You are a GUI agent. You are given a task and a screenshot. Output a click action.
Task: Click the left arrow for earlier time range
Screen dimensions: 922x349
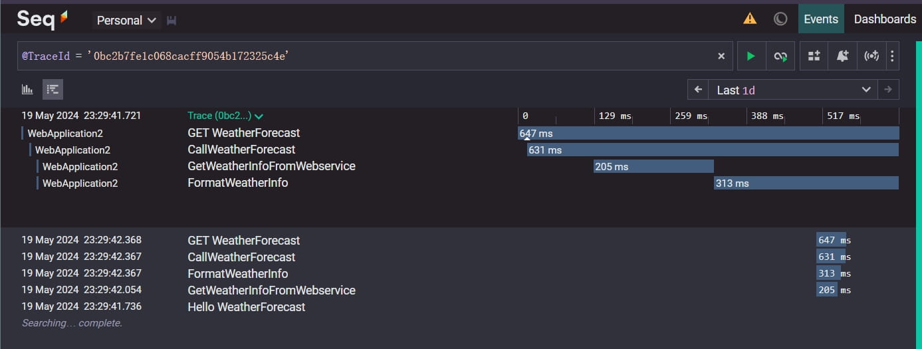pyautogui.click(x=698, y=90)
